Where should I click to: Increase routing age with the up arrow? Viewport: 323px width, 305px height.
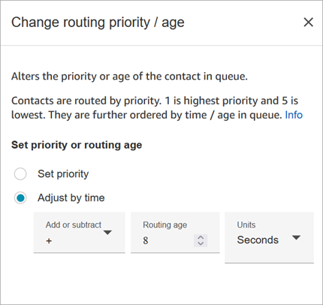point(201,237)
